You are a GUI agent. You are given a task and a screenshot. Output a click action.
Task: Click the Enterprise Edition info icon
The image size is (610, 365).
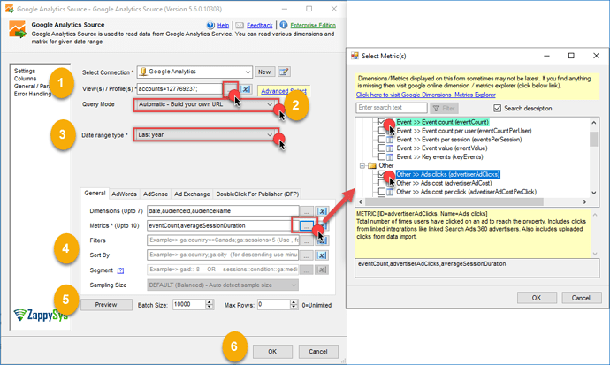pos(284,25)
